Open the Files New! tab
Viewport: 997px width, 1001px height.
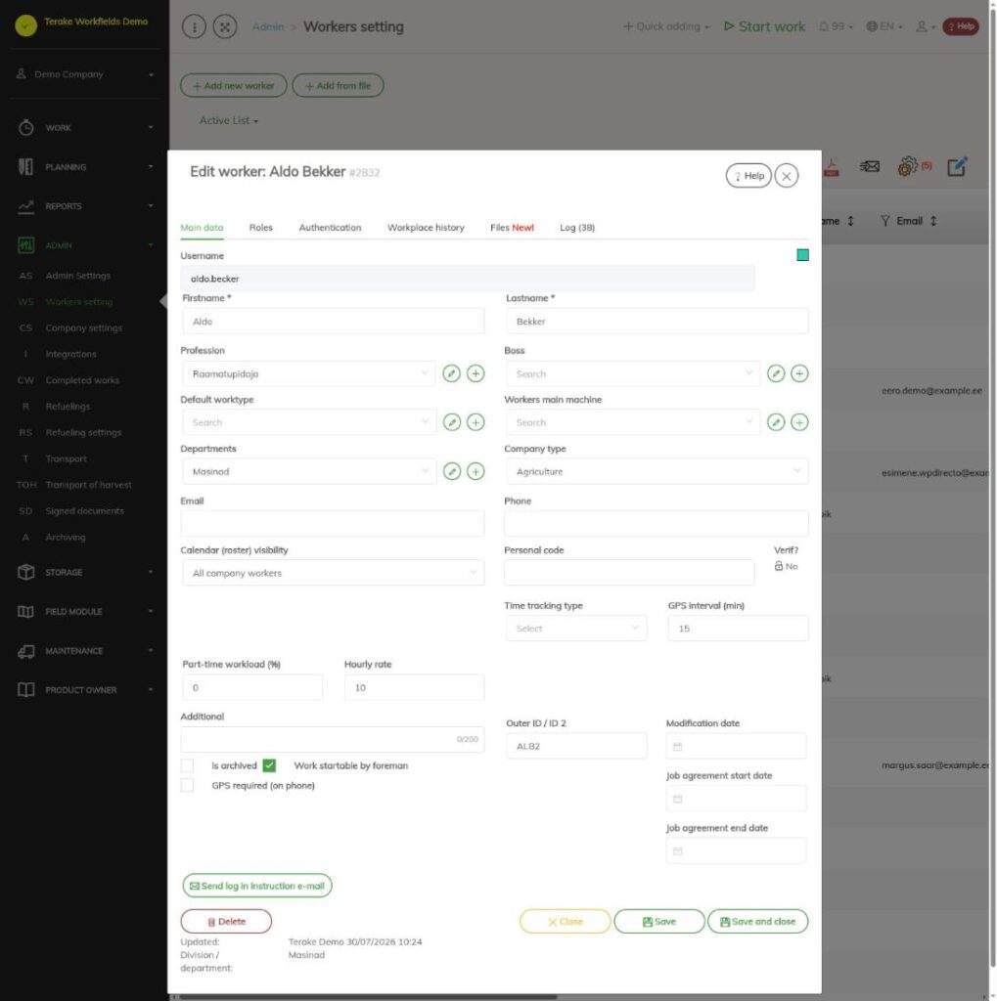(x=512, y=228)
